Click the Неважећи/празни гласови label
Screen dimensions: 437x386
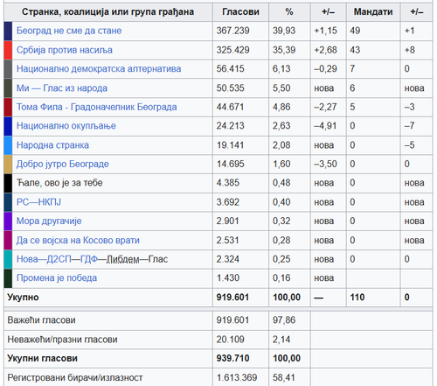(x=62, y=340)
